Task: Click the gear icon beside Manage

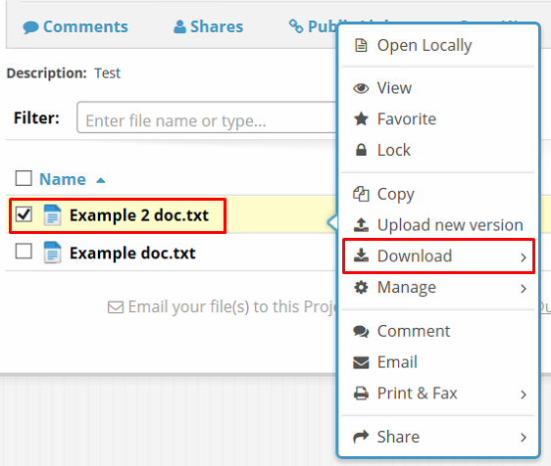Action: coord(361,288)
